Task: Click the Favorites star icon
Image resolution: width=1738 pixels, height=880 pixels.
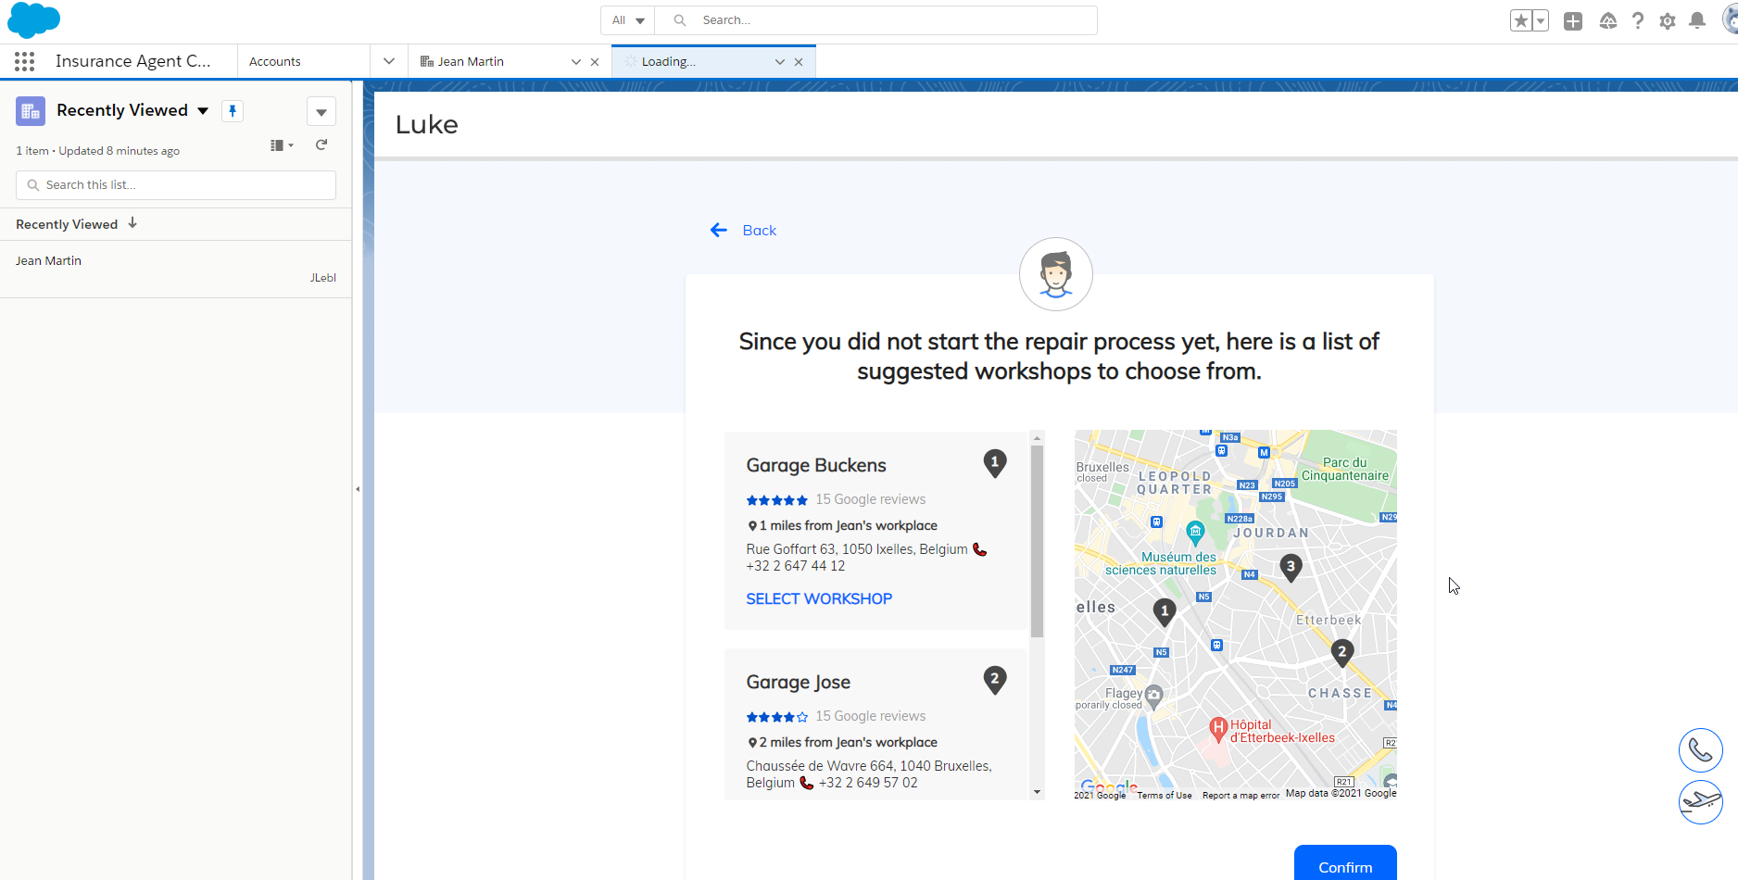Action: (1520, 21)
